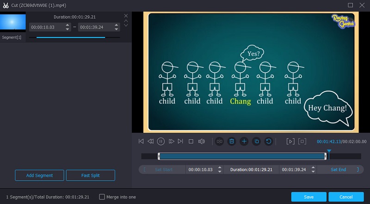
Task: Click the Set Start button
Action: pyautogui.click(x=164, y=170)
